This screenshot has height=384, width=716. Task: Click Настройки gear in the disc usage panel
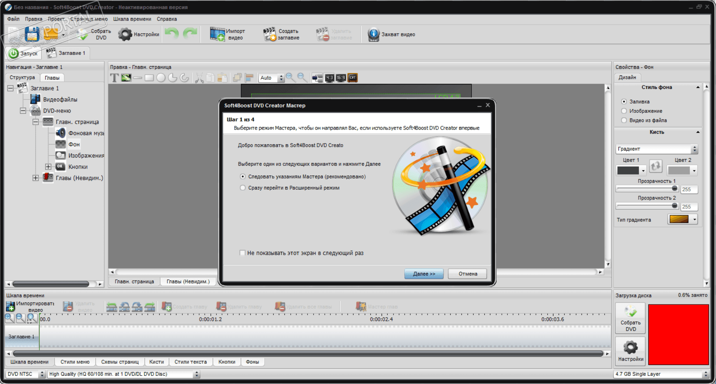point(630,350)
